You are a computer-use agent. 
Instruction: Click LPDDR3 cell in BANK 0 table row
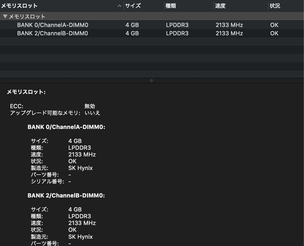177,25
